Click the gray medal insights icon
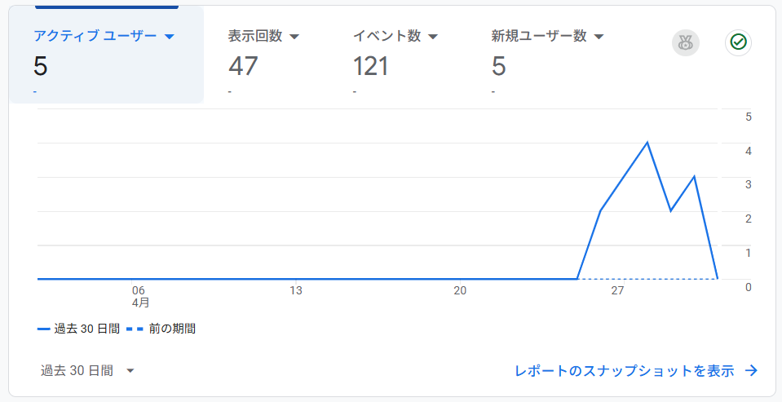The image size is (782, 402). [x=686, y=43]
